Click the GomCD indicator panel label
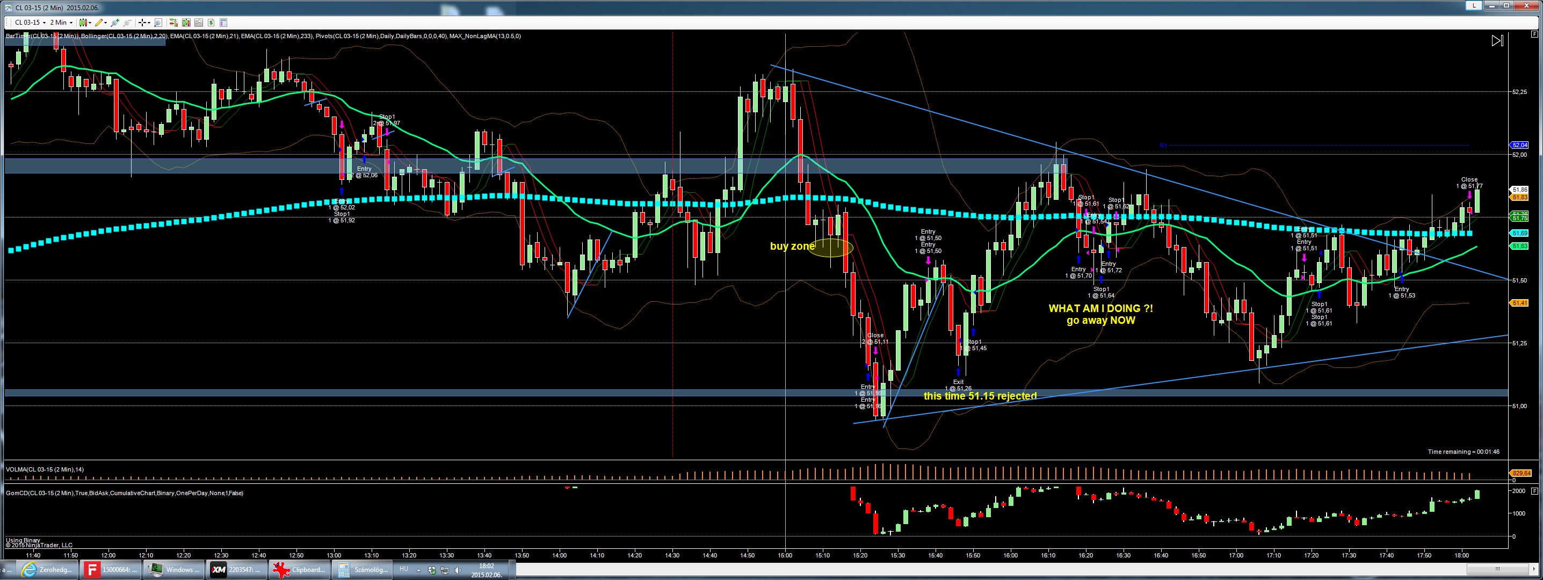This screenshot has width=1543, height=580. pyautogui.click(x=125, y=493)
